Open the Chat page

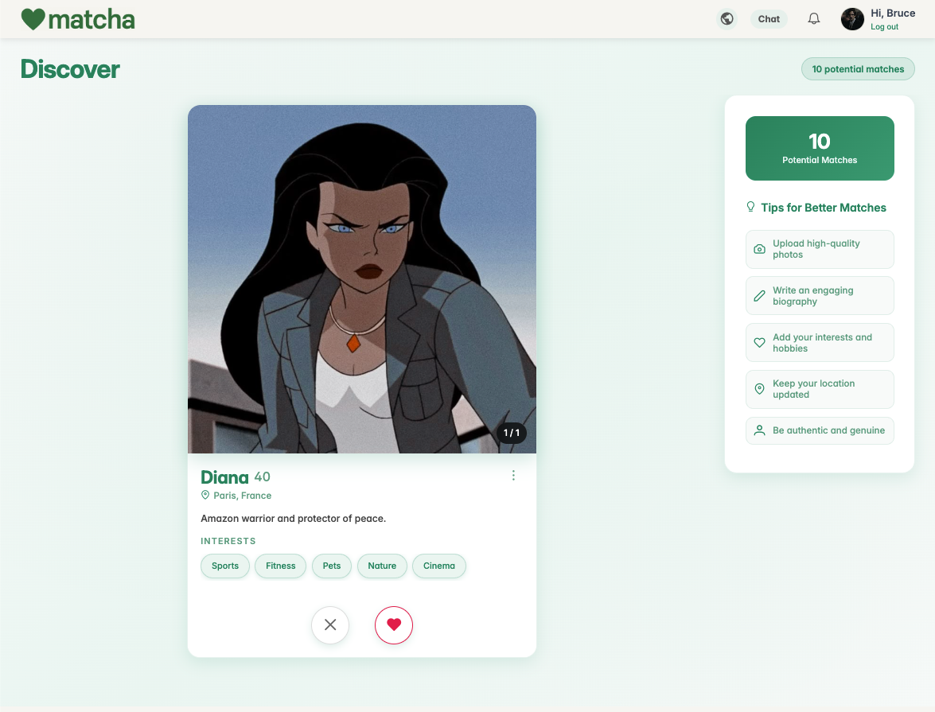(768, 19)
